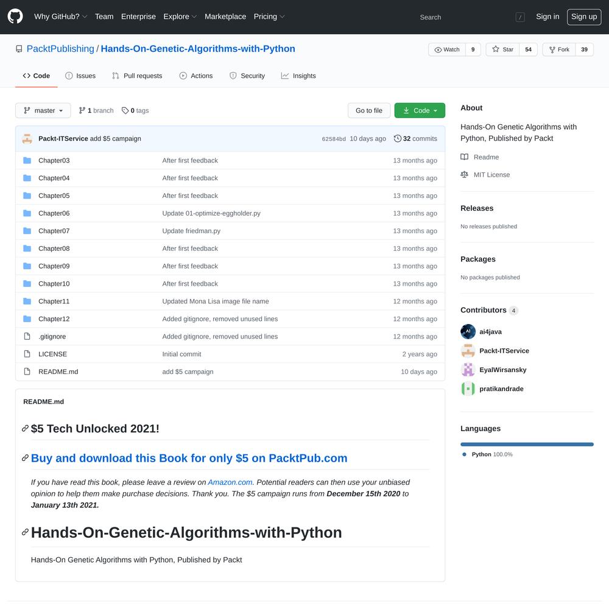This screenshot has height=609, width=609.
Task: Click the Python language bar
Action: (527, 445)
